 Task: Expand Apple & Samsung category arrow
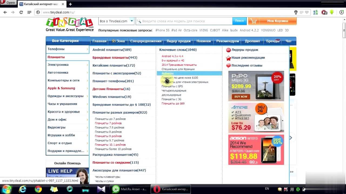tap(87, 88)
